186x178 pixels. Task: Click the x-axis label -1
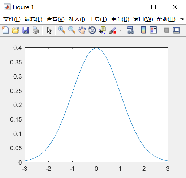pyautogui.click(x=72, y=169)
